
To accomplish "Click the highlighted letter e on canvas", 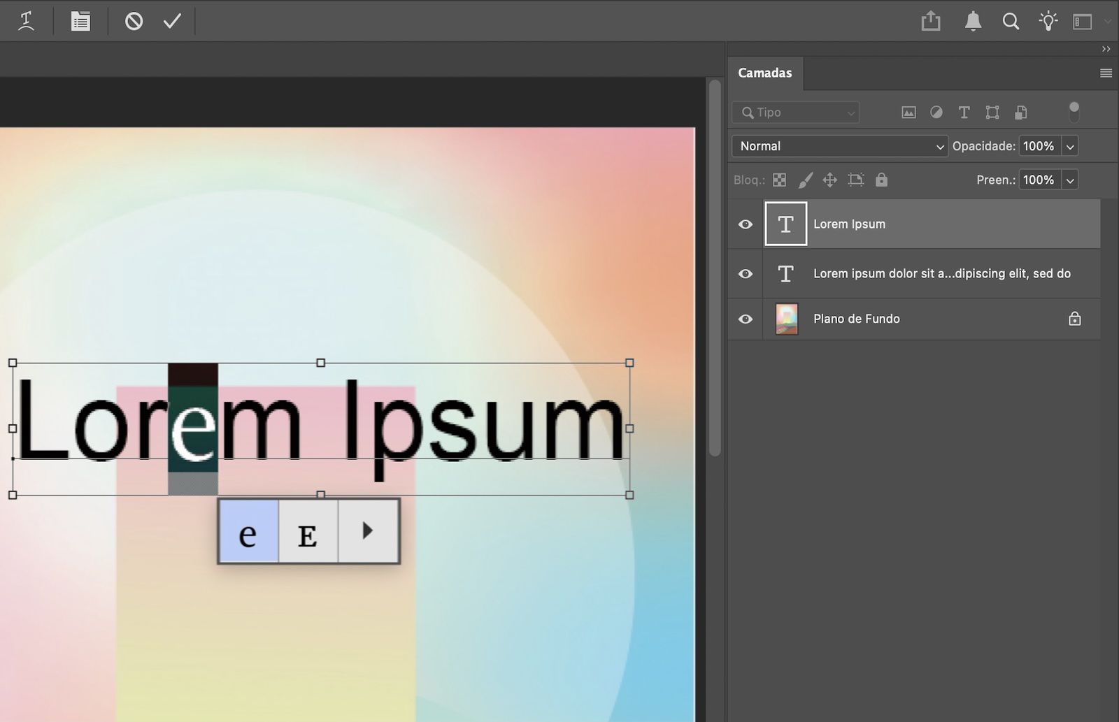I will (193, 428).
